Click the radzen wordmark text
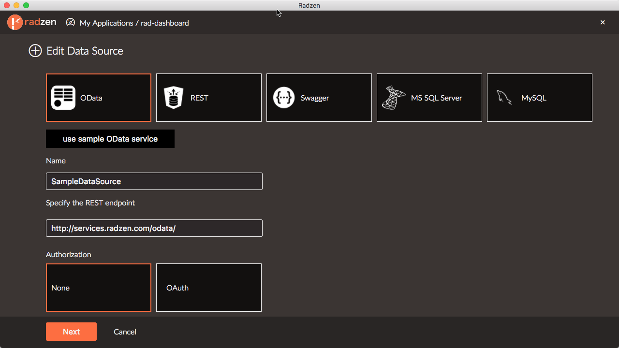Image resolution: width=619 pixels, height=348 pixels. click(x=41, y=22)
